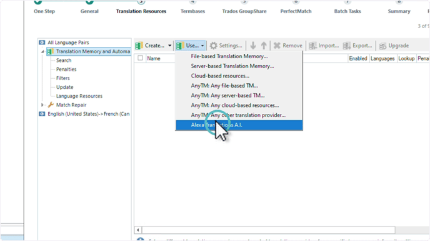Click the move up arrow icon

(x=264, y=46)
